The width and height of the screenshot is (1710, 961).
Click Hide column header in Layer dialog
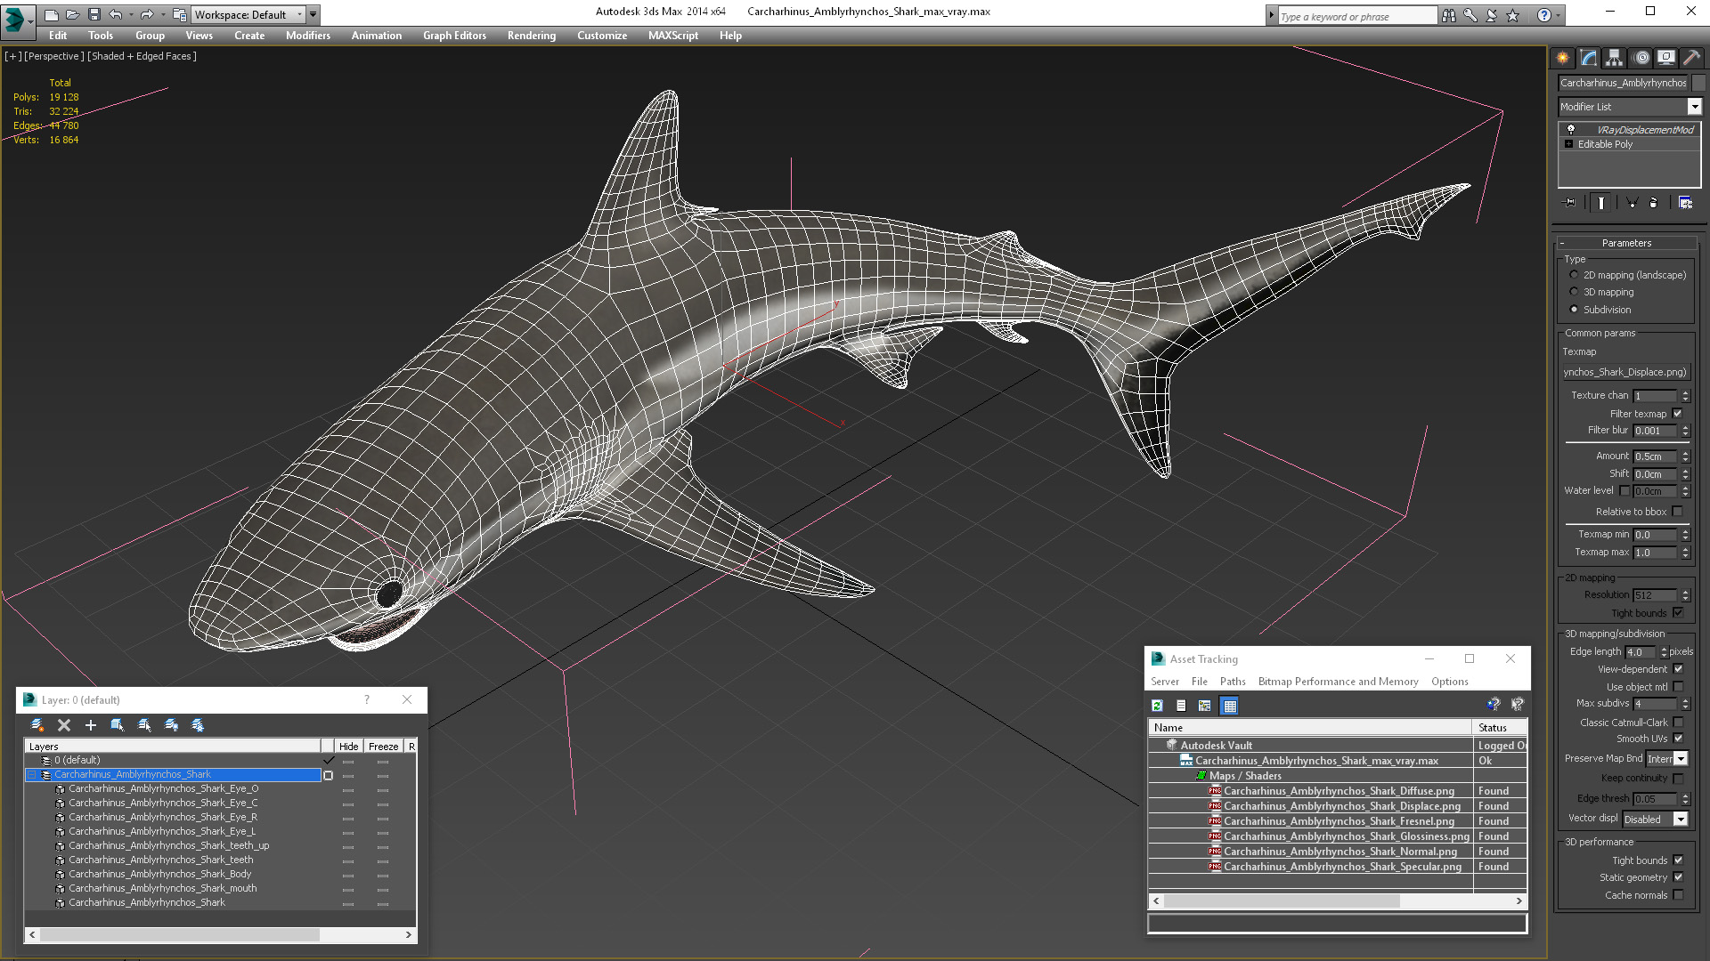348,747
